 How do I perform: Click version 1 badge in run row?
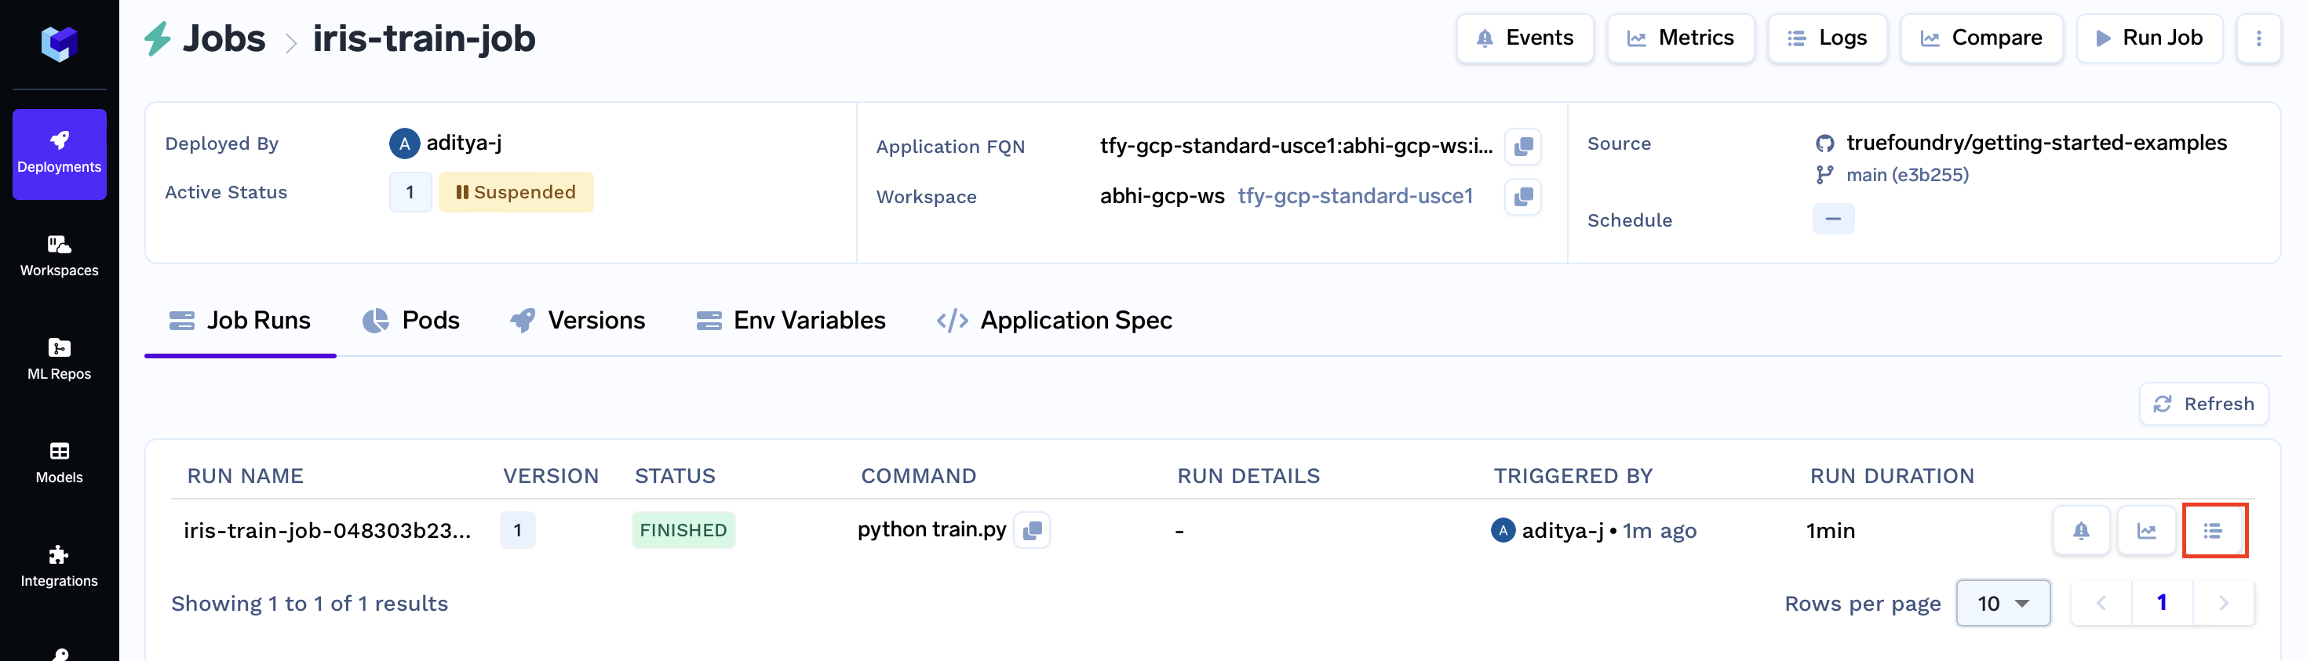518,530
